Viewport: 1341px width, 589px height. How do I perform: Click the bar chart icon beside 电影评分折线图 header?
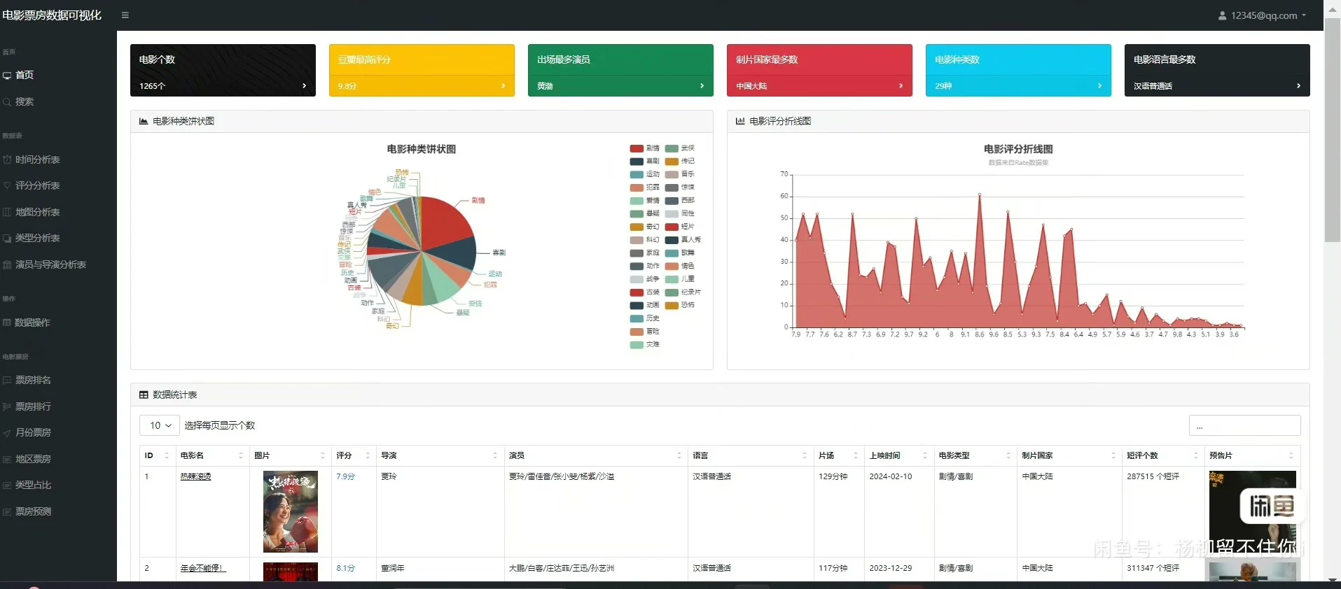coord(740,121)
